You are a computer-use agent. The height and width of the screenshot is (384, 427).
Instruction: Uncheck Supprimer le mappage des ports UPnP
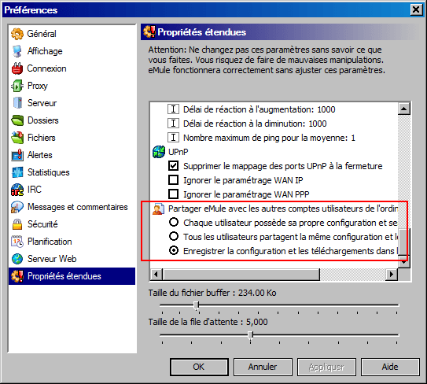point(174,166)
